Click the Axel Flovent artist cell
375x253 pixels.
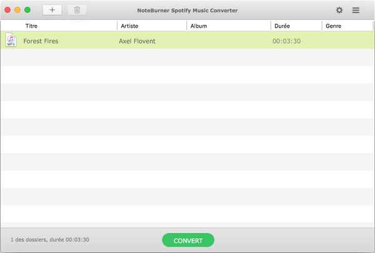[137, 41]
